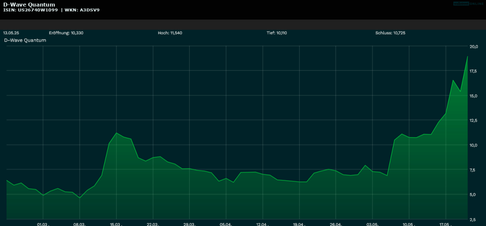Click the 05.04. date axis label
Screen dimensions: 486x226
(x=226, y=224)
